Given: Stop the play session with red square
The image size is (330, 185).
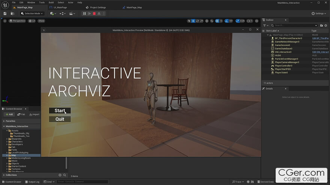Looking at the screenshot, I should (94, 13).
